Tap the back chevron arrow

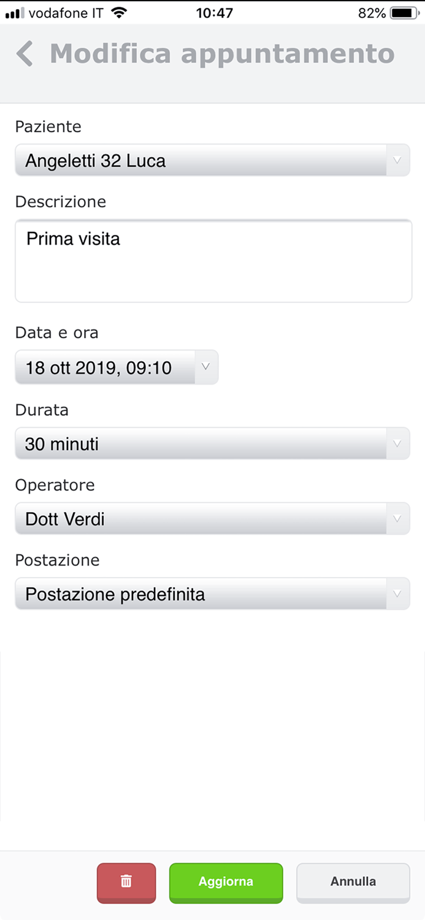tap(25, 54)
